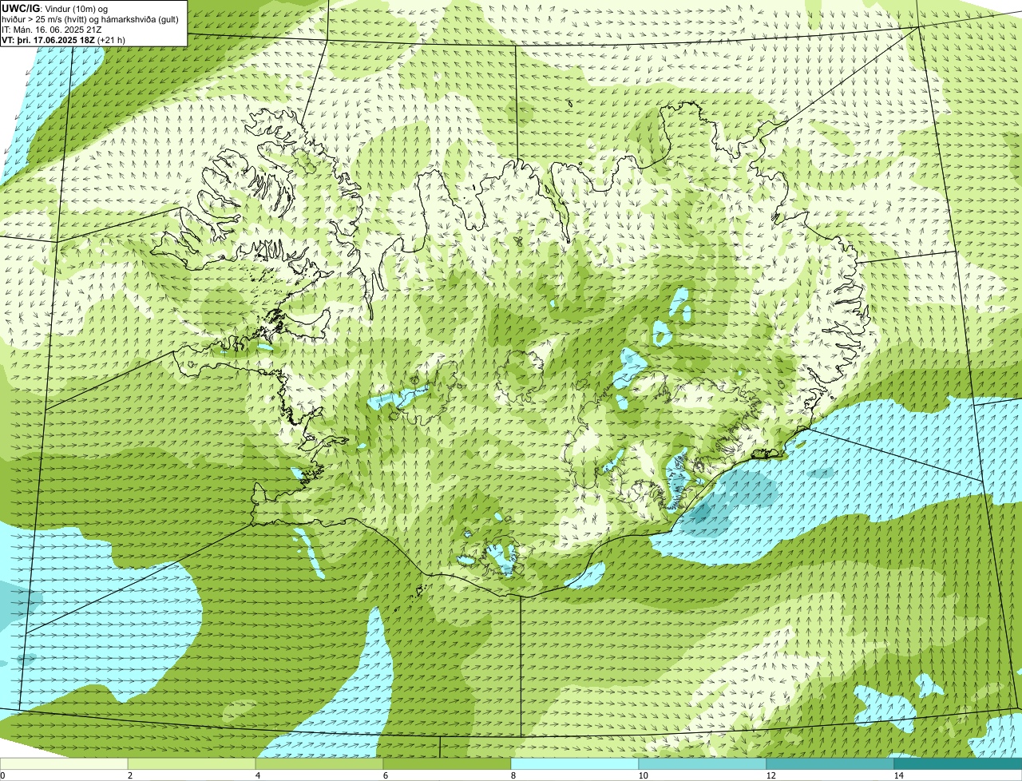Click the legend scale label '14'
Image resolution: width=1022 pixels, height=781 pixels.
tap(897, 775)
